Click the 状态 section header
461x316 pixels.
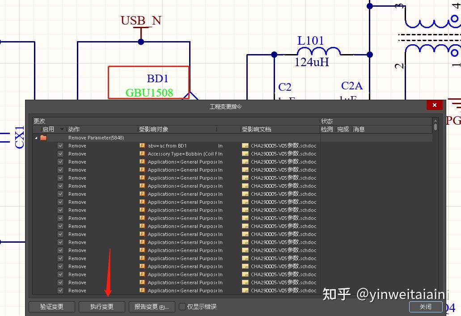(327, 121)
